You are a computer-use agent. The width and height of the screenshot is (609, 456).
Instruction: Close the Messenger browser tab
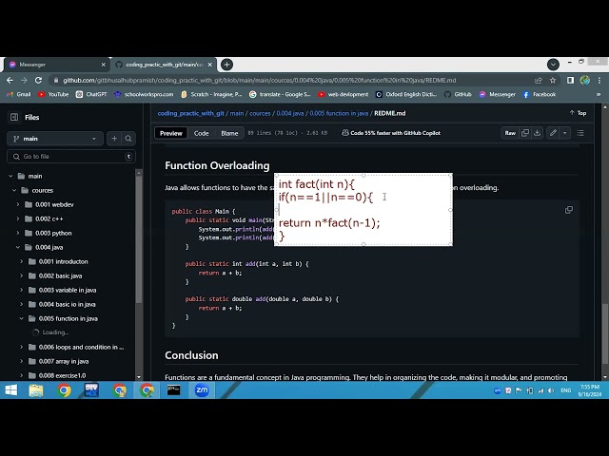point(104,65)
